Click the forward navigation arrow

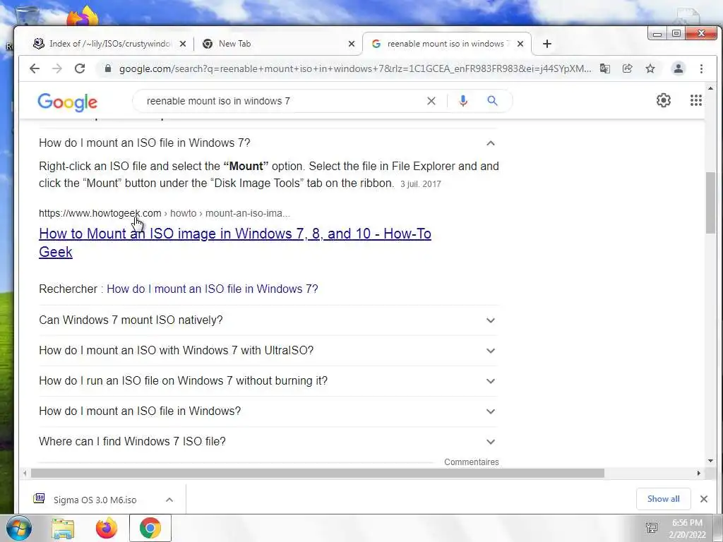[57, 68]
